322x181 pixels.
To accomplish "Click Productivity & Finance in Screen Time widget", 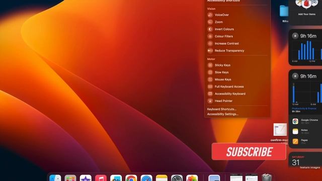I will coord(304,109).
